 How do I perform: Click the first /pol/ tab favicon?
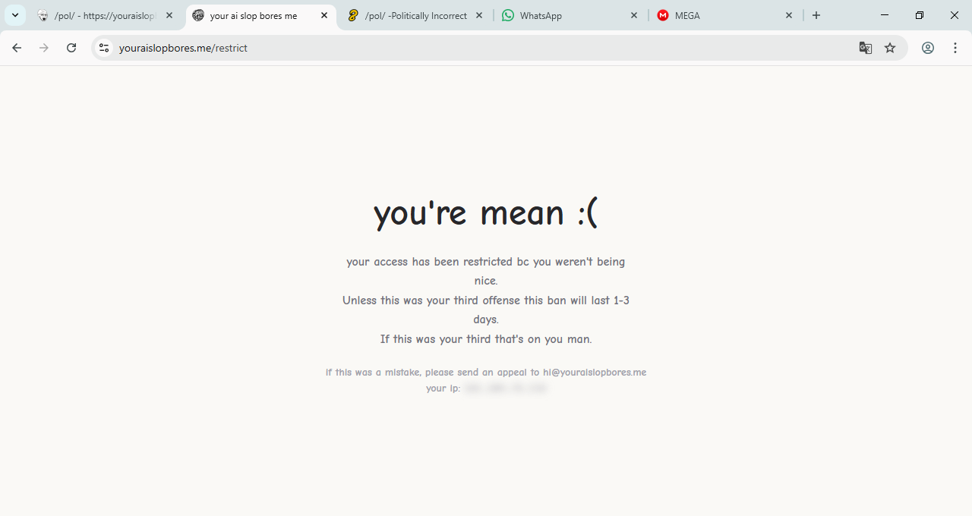[x=43, y=15]
